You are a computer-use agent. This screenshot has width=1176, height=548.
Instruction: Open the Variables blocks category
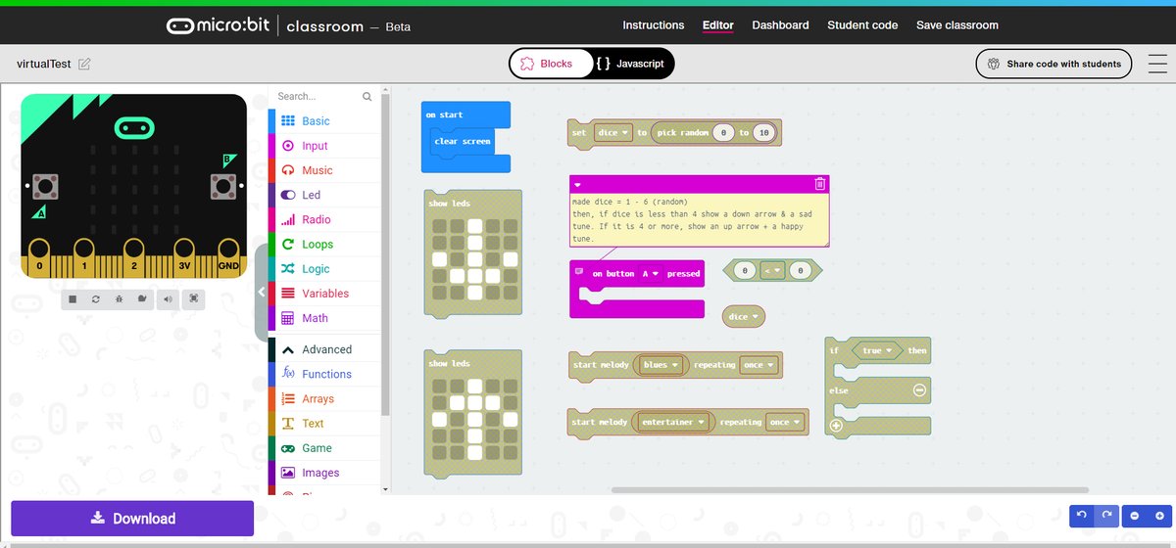tap(323, 293)
